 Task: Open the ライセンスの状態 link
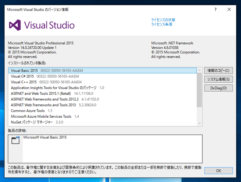click(163, 20)
